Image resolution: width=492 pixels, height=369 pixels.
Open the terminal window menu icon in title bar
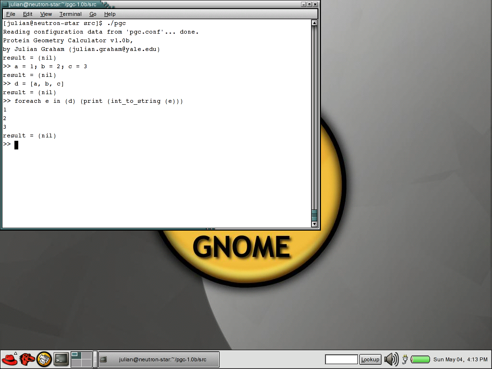[4, 4]
